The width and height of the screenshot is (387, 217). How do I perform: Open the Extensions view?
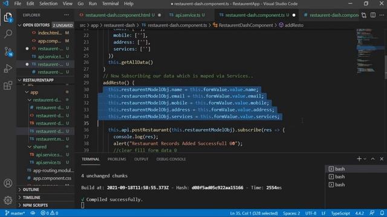tap(8, 86)
